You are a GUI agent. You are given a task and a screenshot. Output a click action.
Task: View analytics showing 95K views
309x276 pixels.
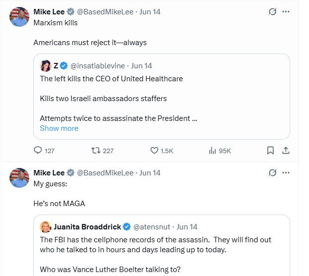[x=212, y=151]
